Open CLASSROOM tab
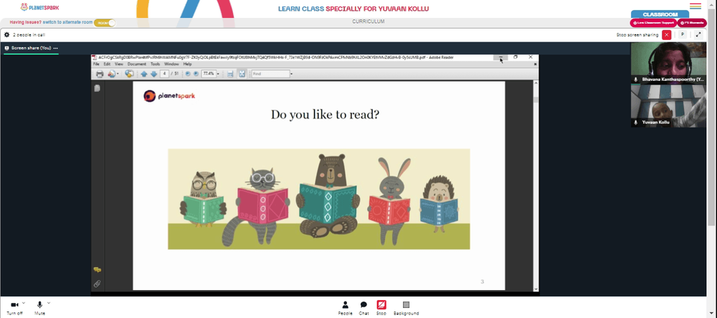Screen dimensions: 717x318 pos(660,14)
